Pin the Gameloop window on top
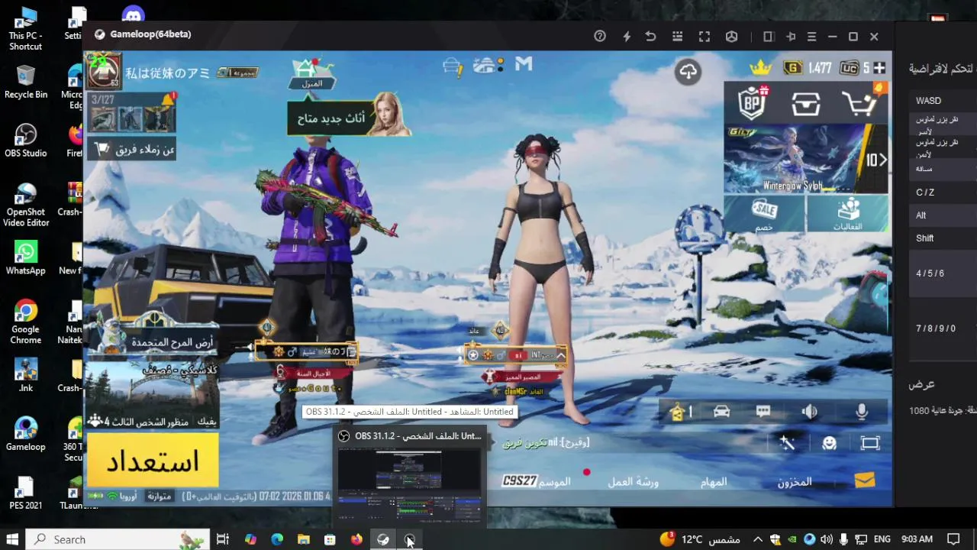Viewport: 977px width, 550px height. pos(791,36)
